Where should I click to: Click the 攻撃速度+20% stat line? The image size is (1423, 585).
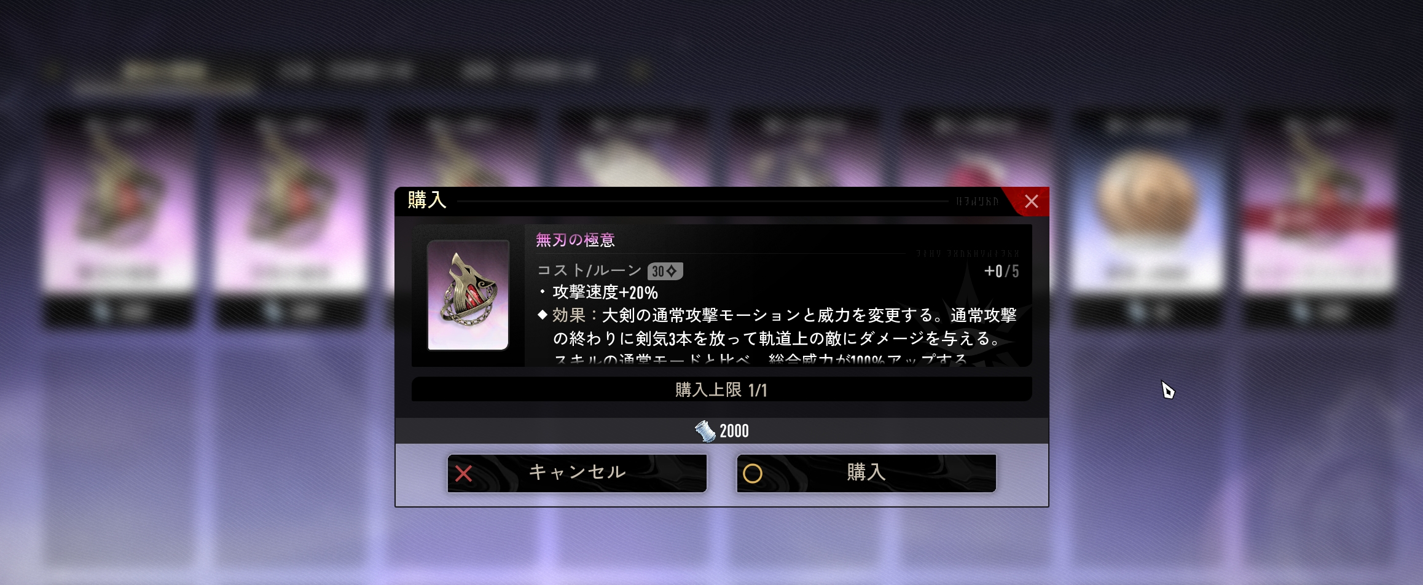pos(605,292)
